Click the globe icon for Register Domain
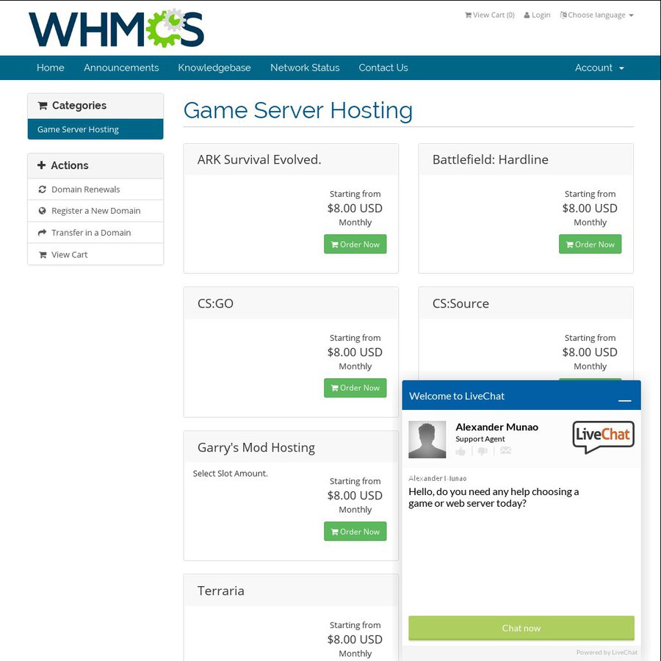The width and height of the screenshot is (661, 661). point(42,211)
